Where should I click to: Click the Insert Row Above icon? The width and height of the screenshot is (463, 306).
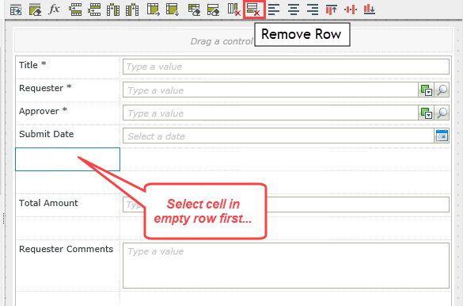[75, 10]
